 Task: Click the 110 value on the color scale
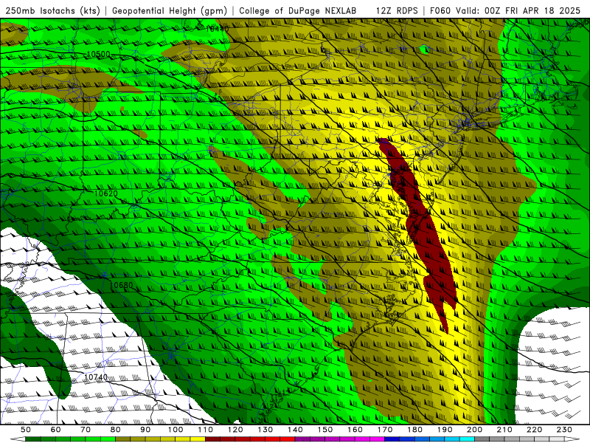click(206, 430)
